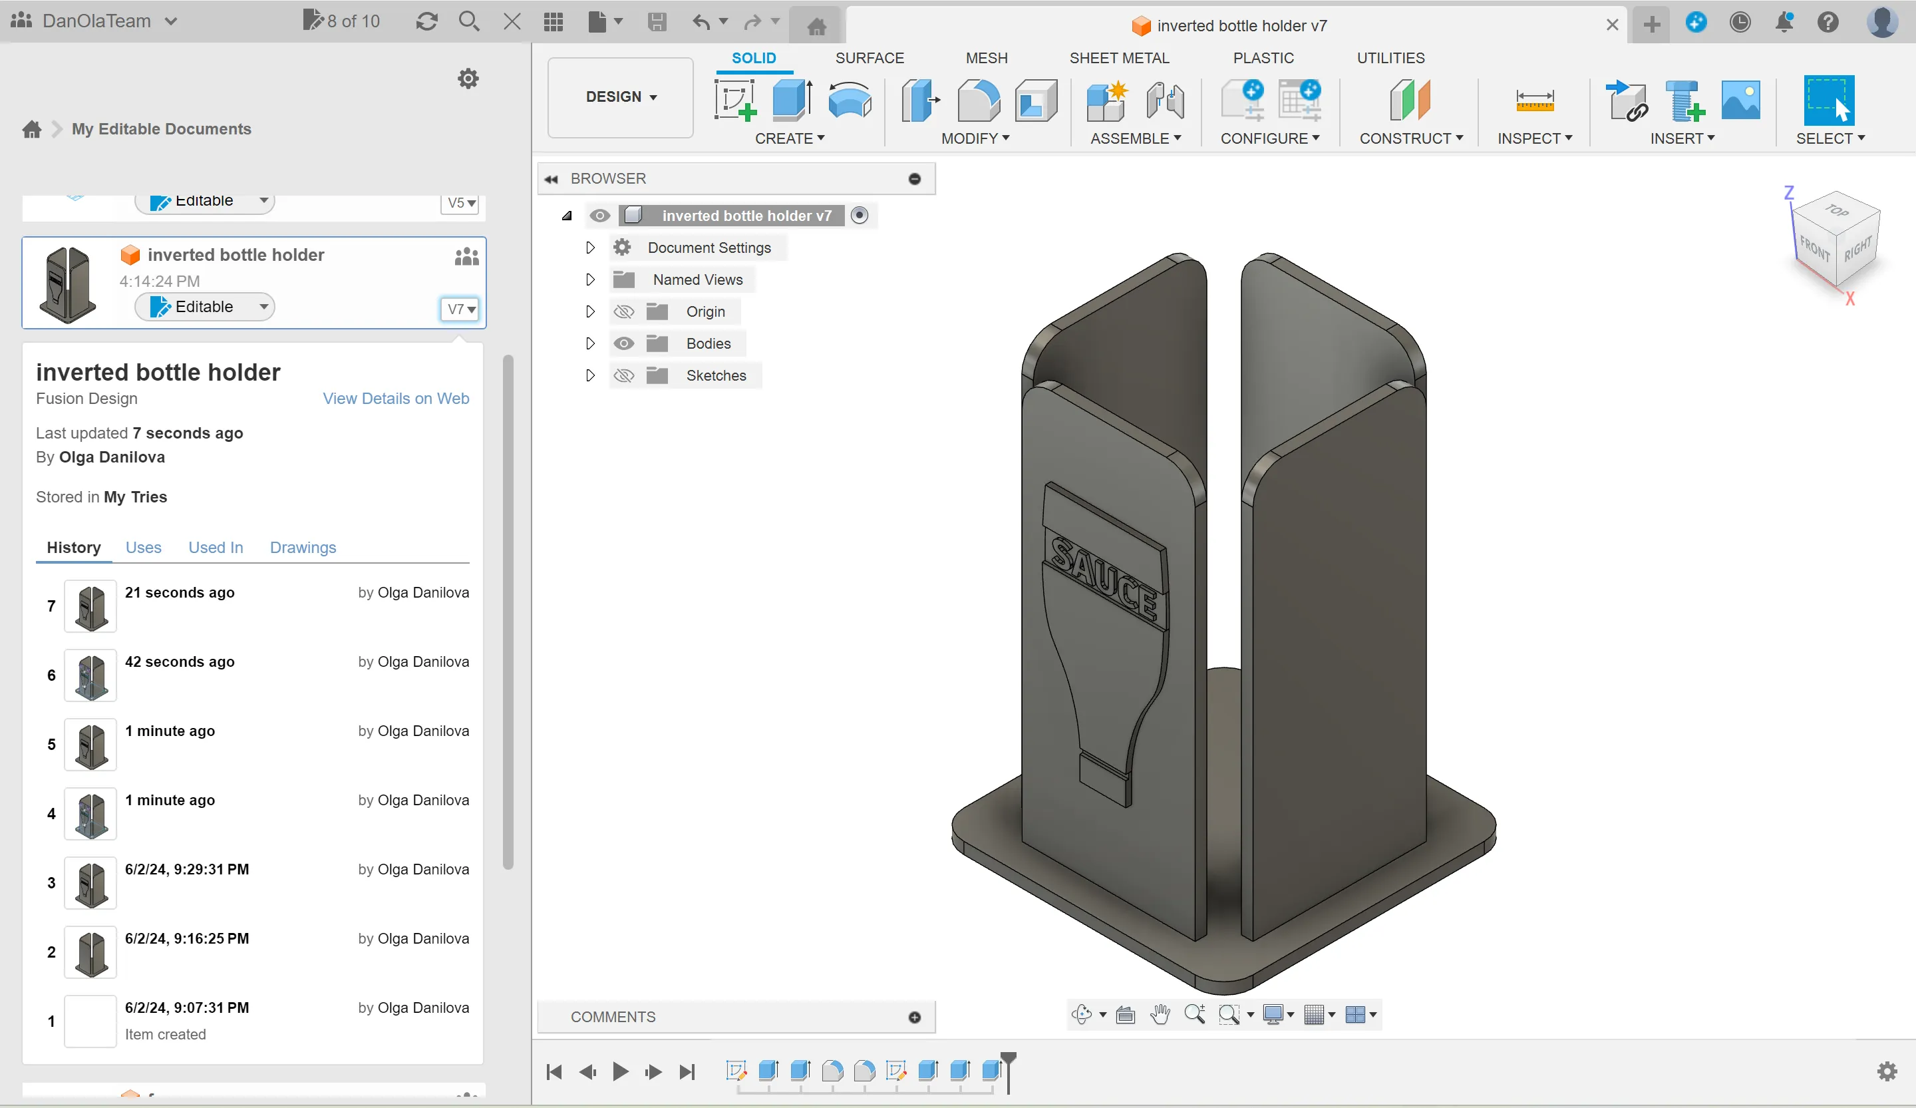Open the notifications bell
The image size is (1916, 1108).
click(x=1784, y=22)
